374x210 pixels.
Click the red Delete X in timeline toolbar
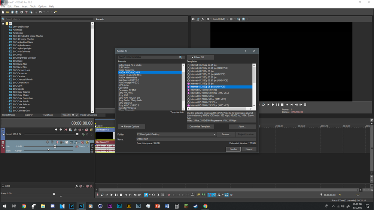(169, 195)
